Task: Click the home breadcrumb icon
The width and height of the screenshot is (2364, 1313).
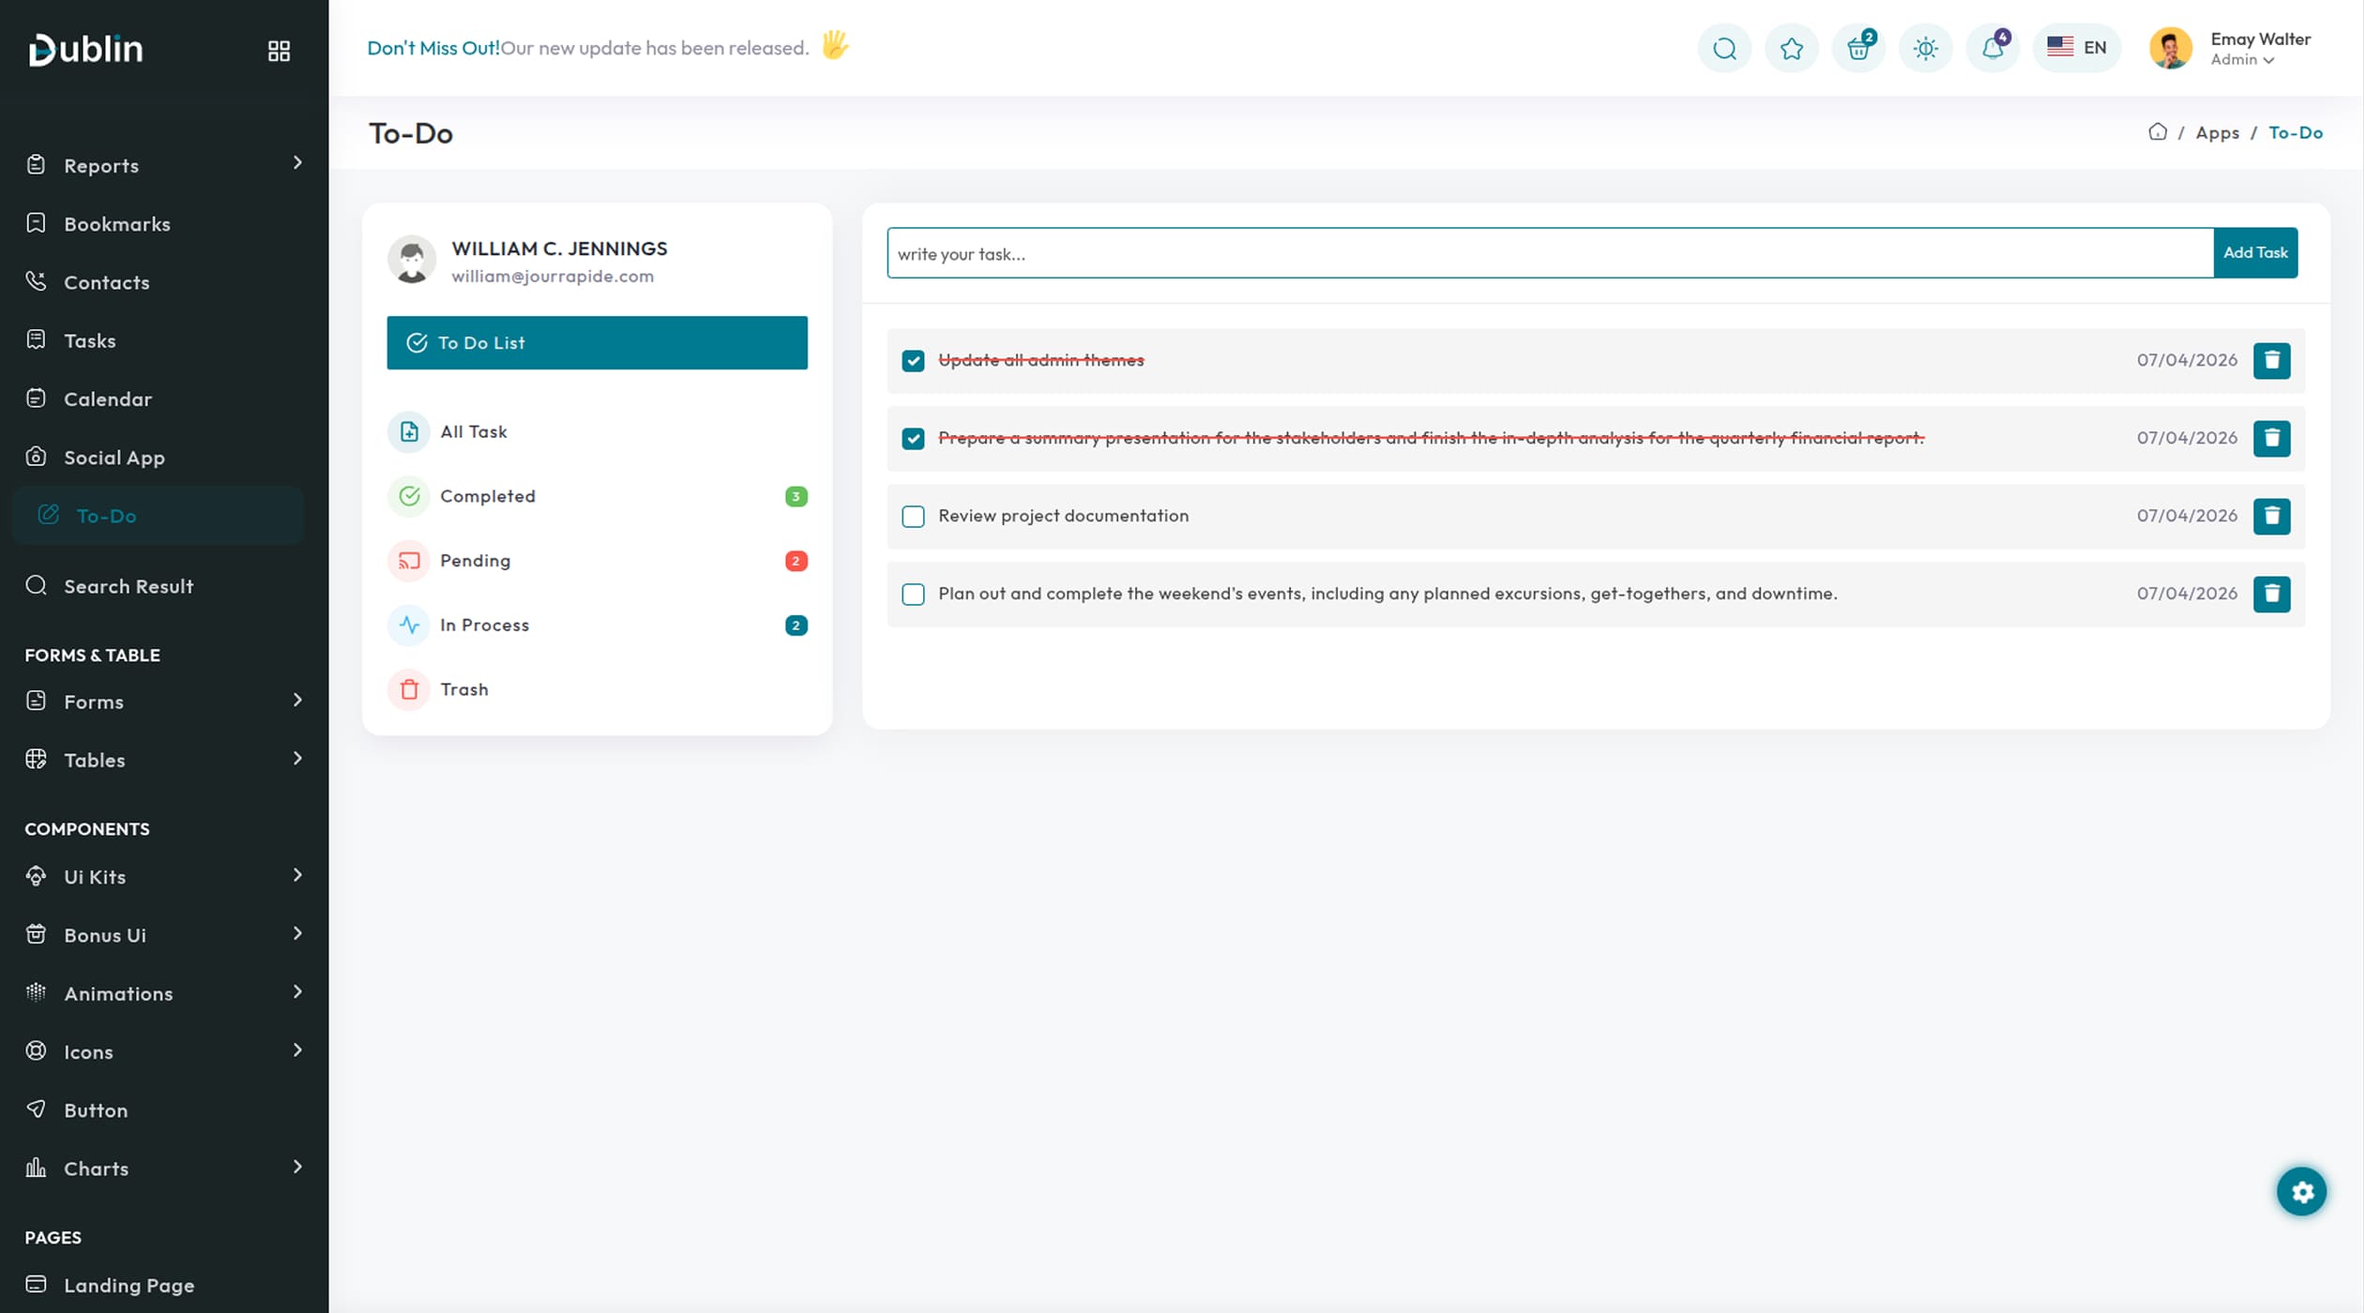Action: pos(2158,132)
